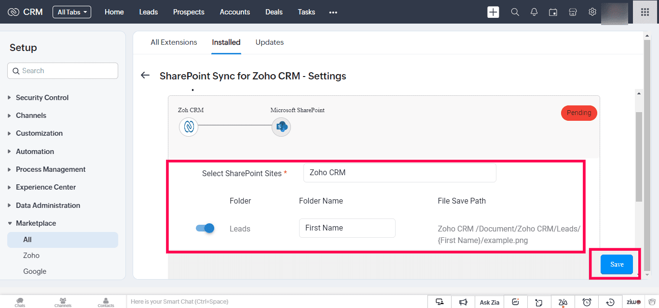
Task: Open the Deals tab
Action: (x=274, y=12)
